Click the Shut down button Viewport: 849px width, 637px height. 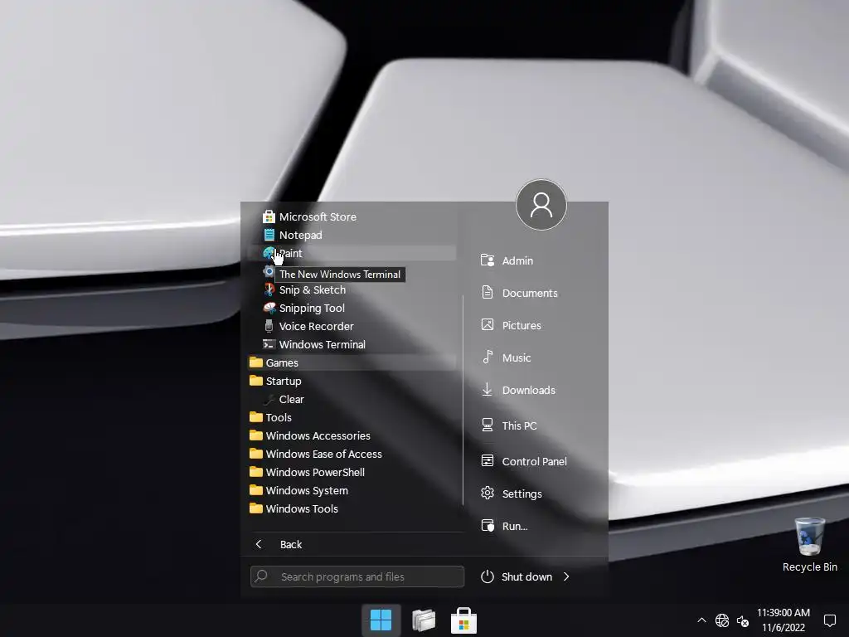(x=517, y=576)
